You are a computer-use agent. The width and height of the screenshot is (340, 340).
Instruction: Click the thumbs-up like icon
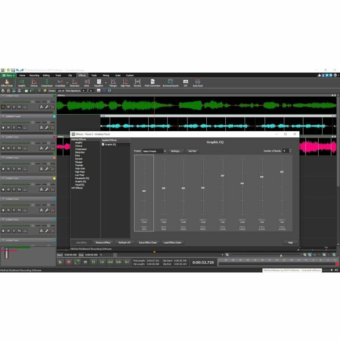click(x=319, y=75)
